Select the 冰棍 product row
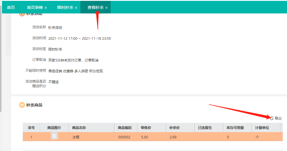The width and height of the screenshot is (287, 151). 152,137
